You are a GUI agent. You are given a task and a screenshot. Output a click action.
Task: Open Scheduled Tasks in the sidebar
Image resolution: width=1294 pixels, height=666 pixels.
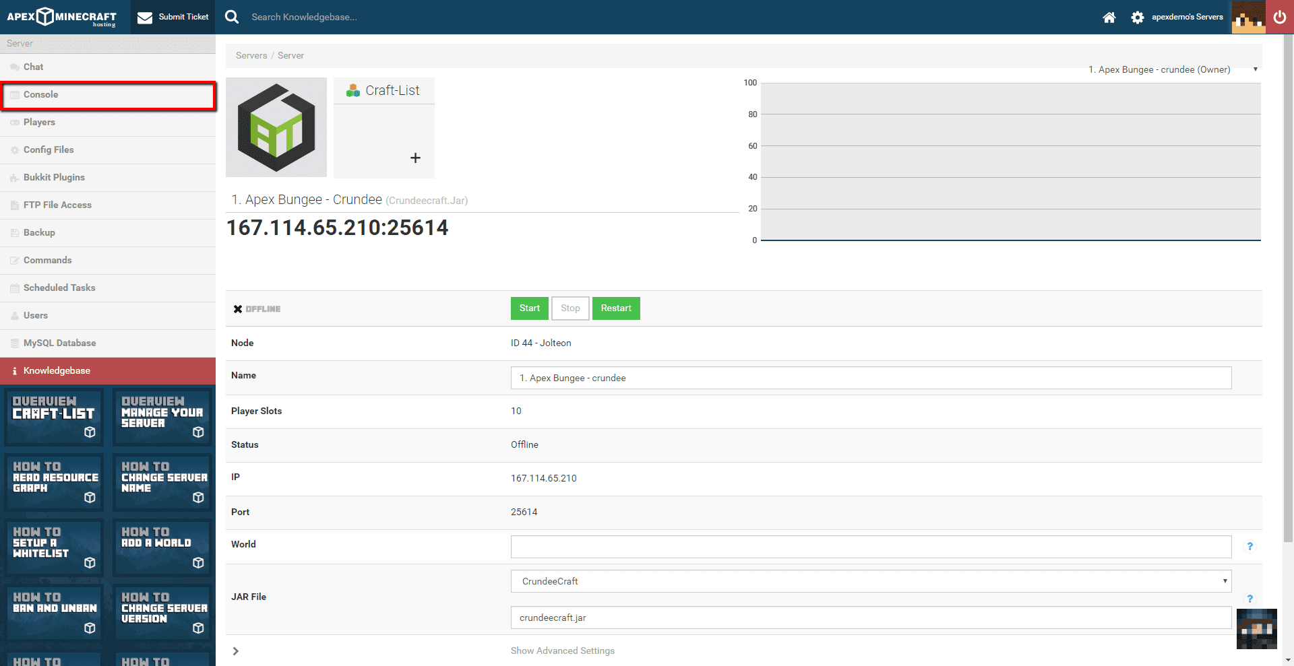[x=108, y=288]
